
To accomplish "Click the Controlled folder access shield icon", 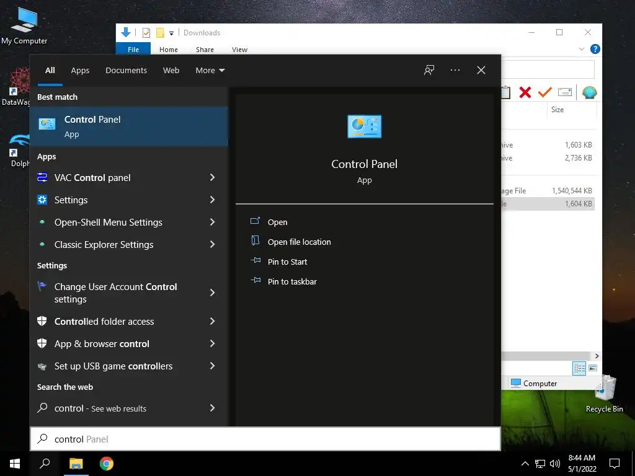I will pos(42,321).
